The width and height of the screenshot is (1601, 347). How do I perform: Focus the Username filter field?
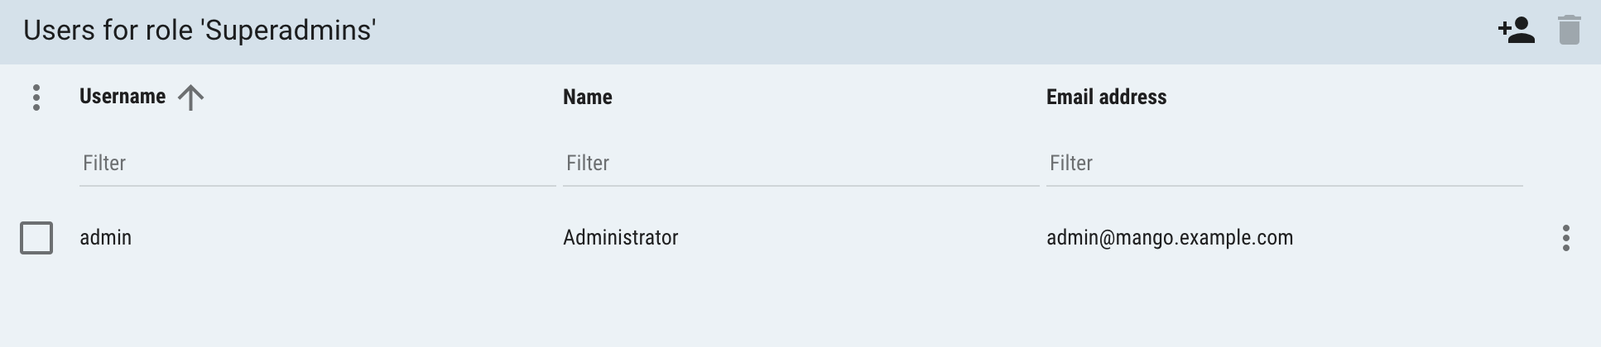[x=318, y=163]
